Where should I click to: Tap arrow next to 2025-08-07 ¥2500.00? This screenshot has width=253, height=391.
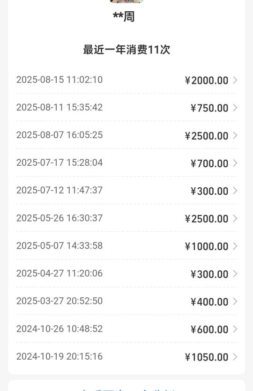click(235, 135)
